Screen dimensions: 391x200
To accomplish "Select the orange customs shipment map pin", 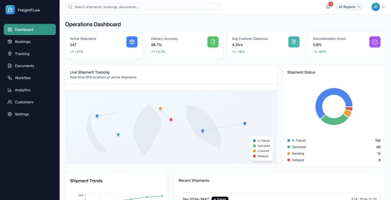I will pyautogui.click(x=160, y=108).
